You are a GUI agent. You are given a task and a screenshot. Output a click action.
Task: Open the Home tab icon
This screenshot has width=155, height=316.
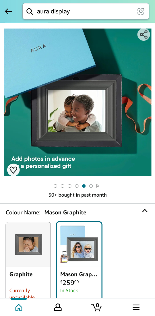click(19, 307)
